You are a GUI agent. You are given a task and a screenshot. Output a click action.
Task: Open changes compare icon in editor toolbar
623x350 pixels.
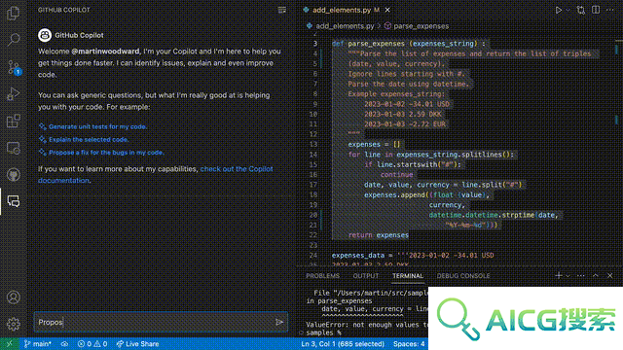(x=581, y=11)
